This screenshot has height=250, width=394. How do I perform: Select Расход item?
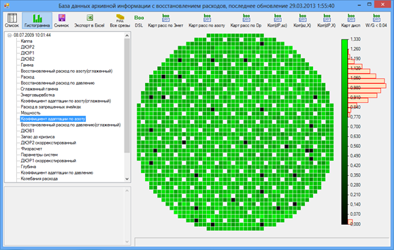coord(27,77)
